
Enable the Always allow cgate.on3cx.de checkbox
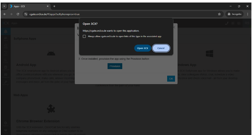coord(84,36)
